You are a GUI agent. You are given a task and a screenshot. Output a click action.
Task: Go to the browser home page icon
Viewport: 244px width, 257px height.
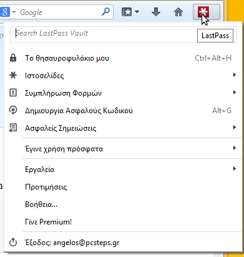pos(178,12)
